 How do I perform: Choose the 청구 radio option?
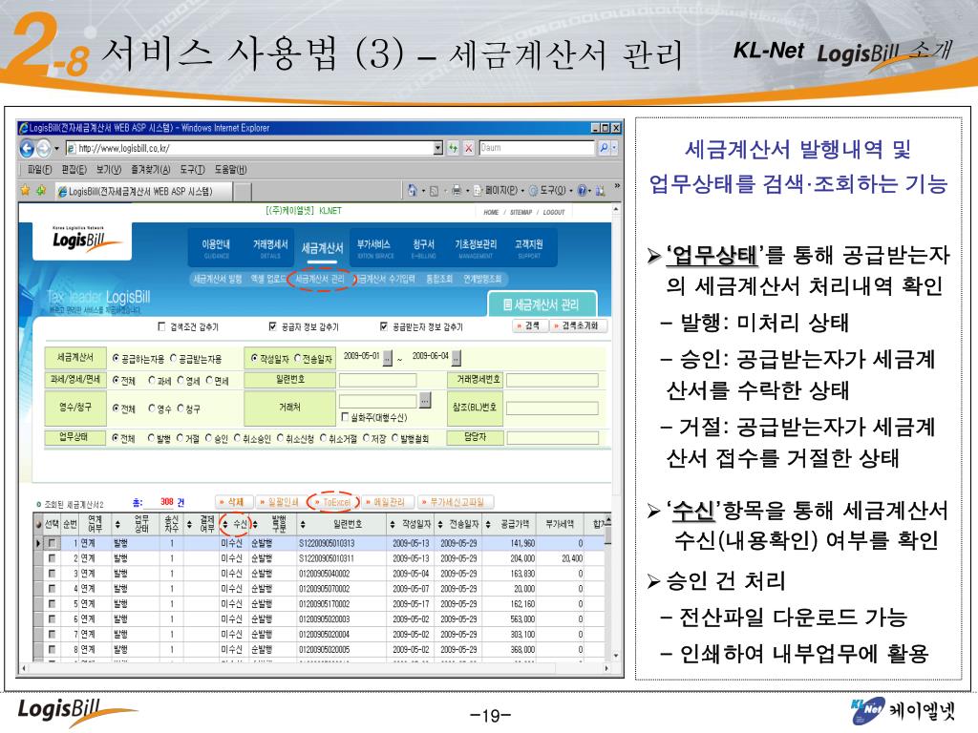point(181,408)
